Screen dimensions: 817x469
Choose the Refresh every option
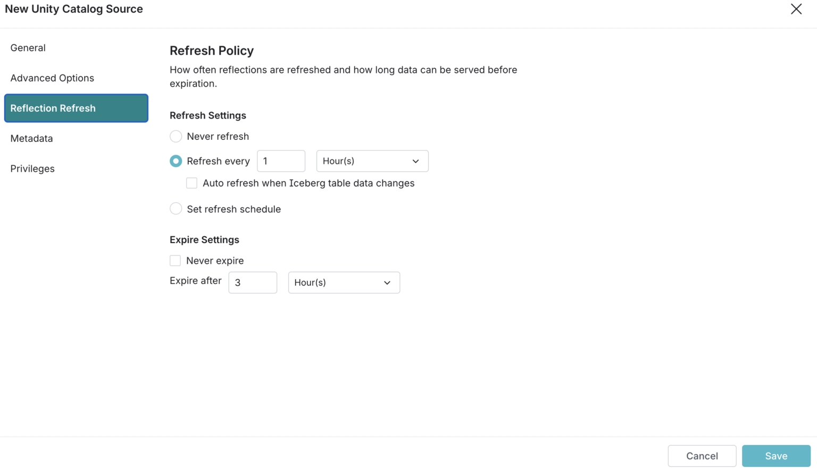pos(176,161)
